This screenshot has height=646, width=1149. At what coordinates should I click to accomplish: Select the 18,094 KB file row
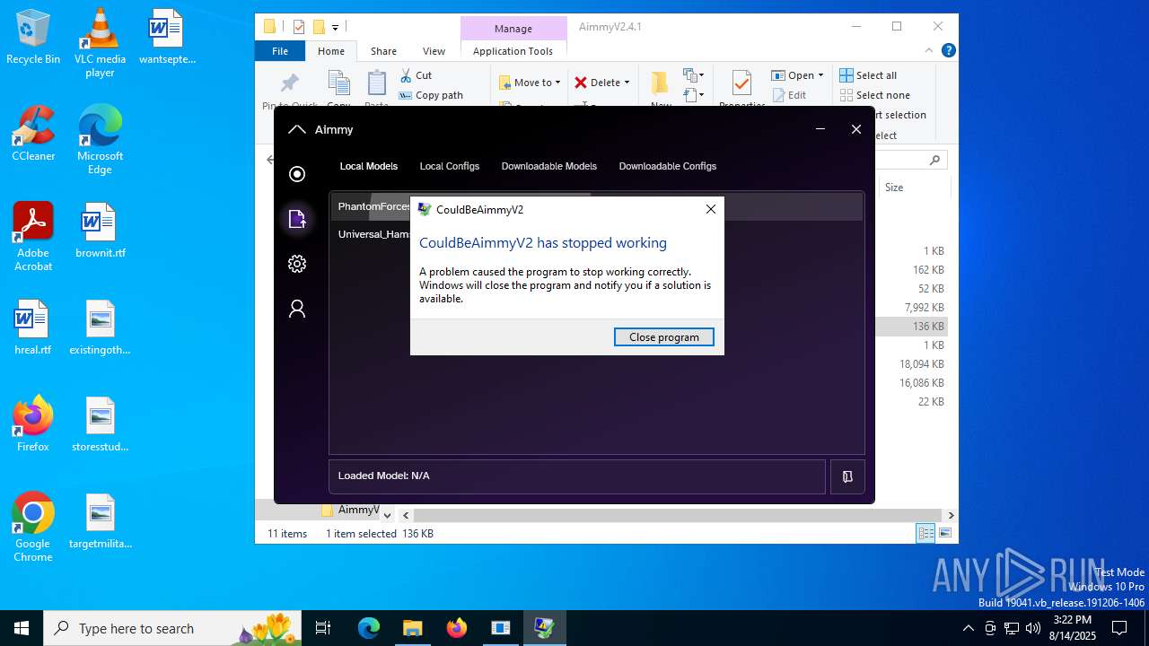coord(911,364)
